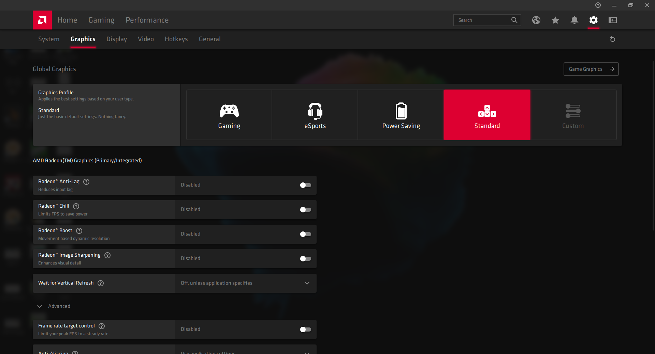This screenshot has width=655, height=354.
Task: Open help for Anti-Aliasing
Action: click(75, 353)
